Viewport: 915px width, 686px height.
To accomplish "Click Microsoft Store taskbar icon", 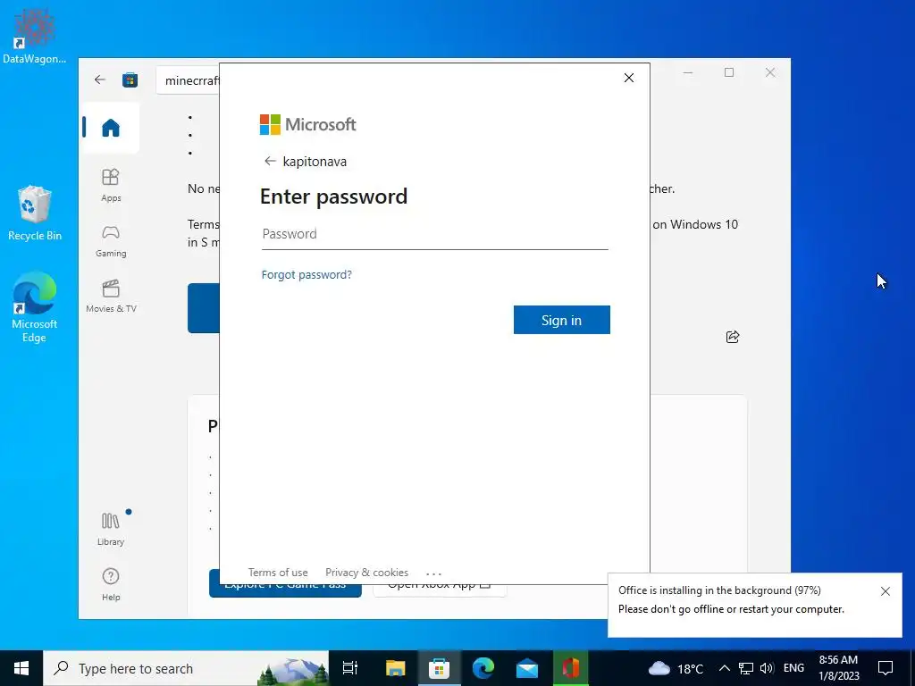I will click(x=439, y=668).
